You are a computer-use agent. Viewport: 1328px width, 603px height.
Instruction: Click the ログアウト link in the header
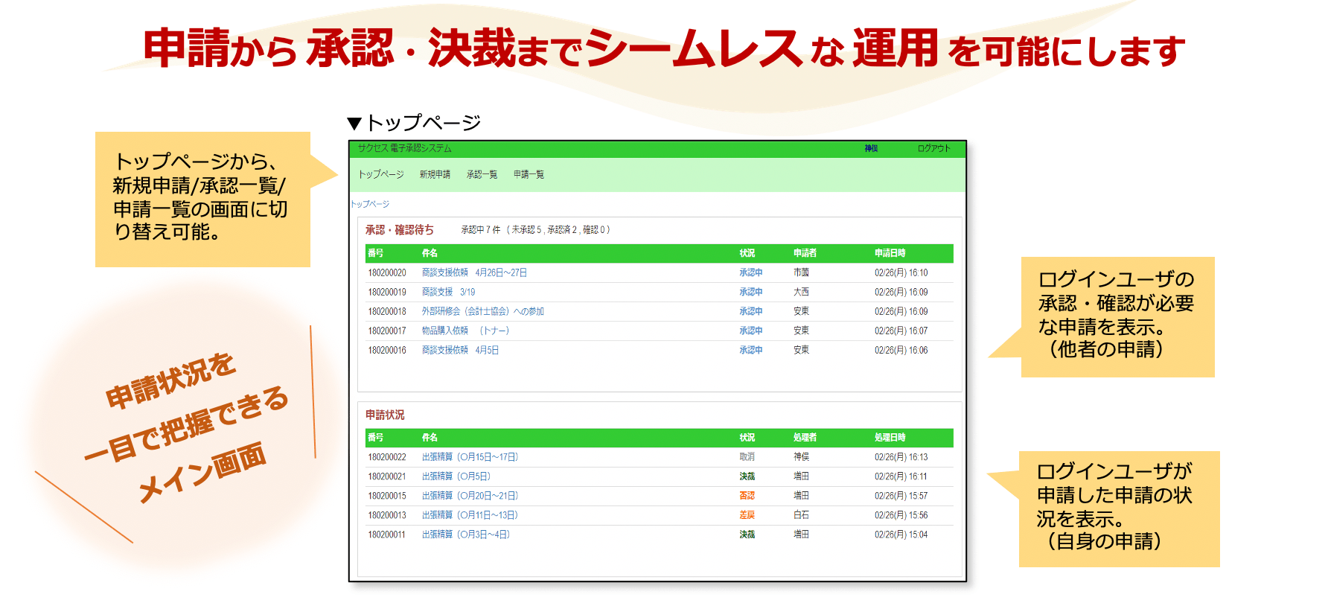933,148
